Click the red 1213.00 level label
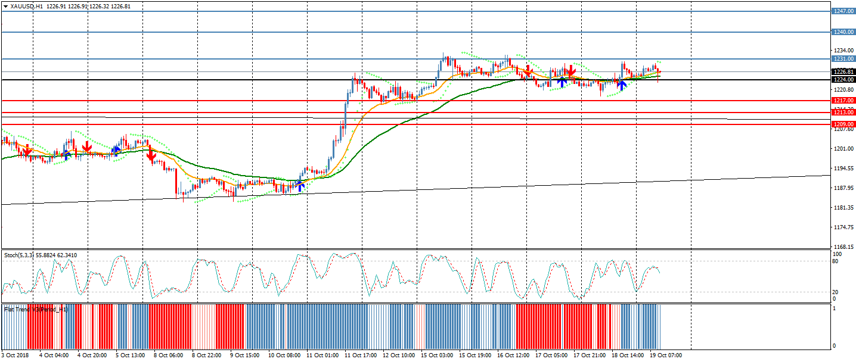The width and height of the screenshot is (856, 362). point(843,113)
